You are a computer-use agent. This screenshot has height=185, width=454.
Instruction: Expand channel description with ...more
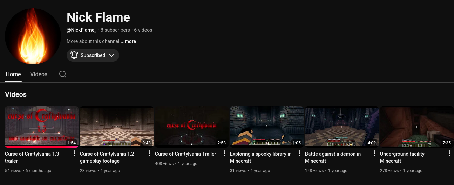[128, 41]
